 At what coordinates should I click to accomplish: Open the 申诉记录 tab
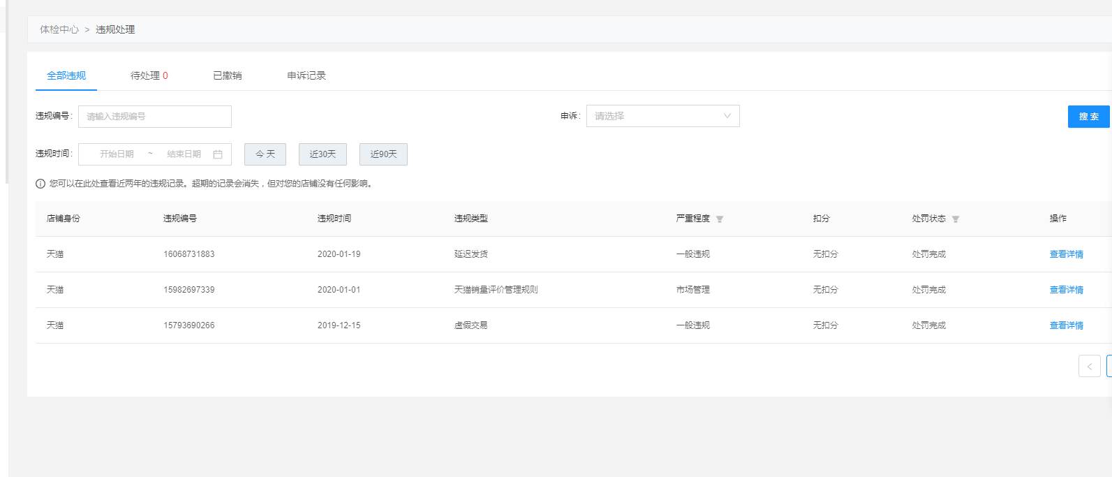coord(306,75)
